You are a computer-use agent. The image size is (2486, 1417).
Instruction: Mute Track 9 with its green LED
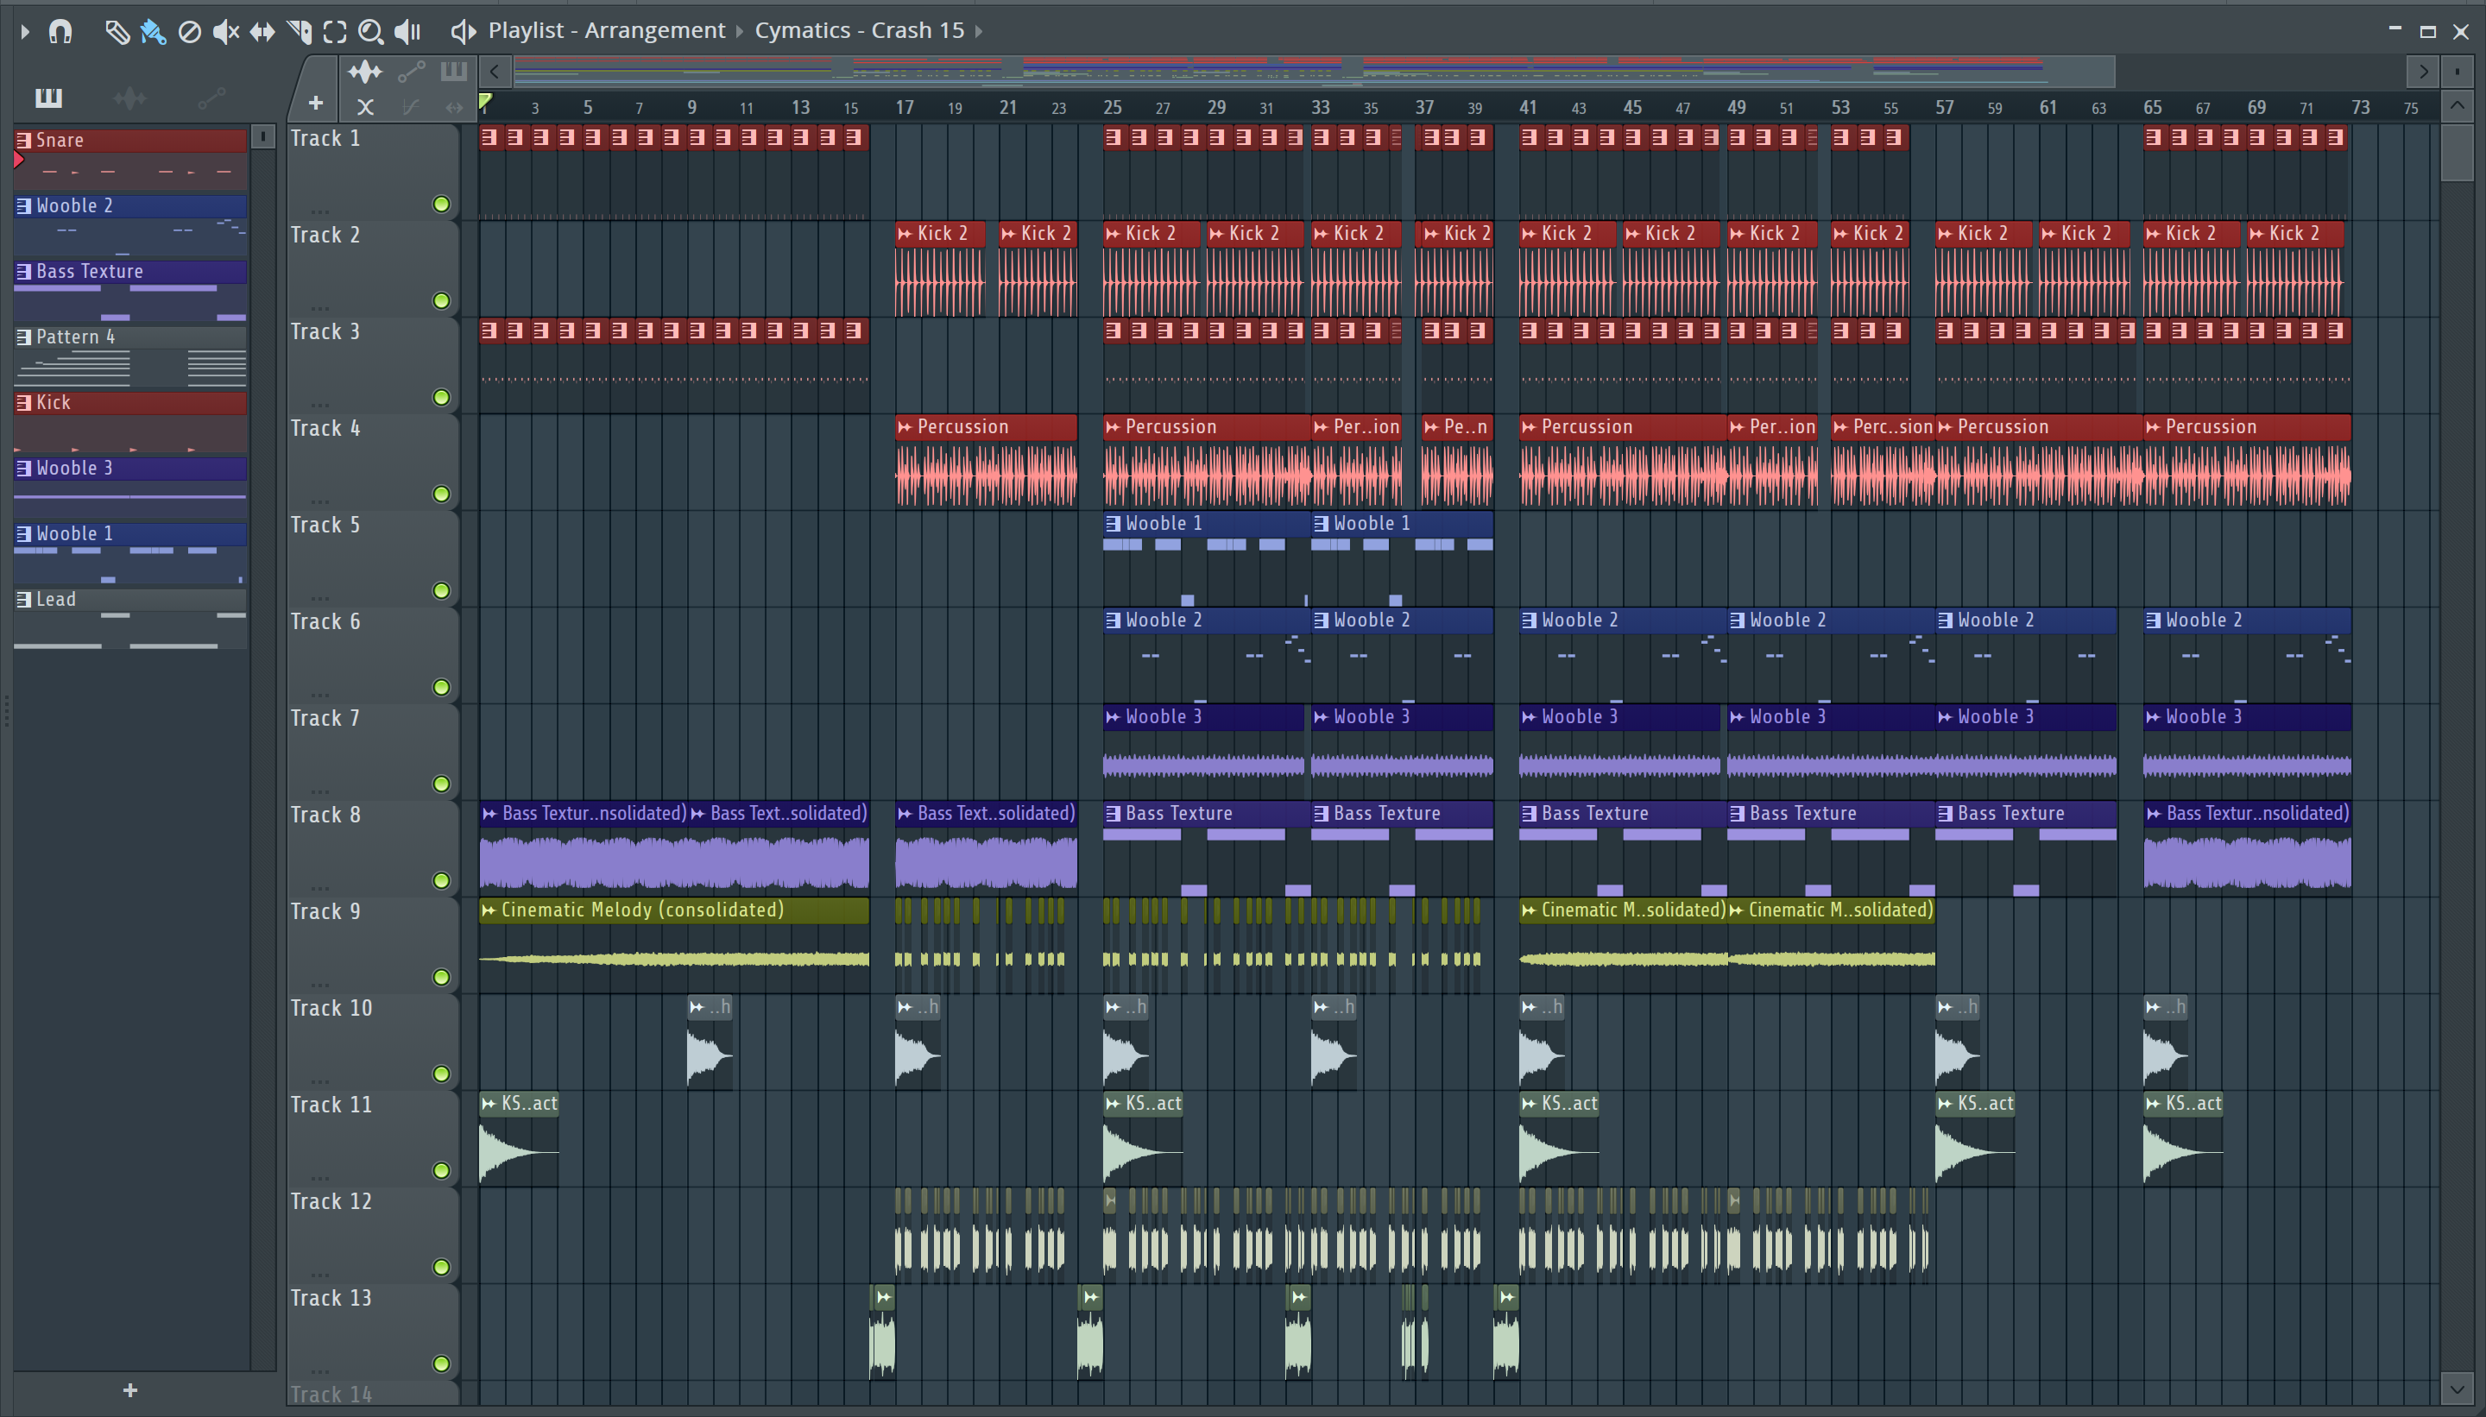pos(441,977)
